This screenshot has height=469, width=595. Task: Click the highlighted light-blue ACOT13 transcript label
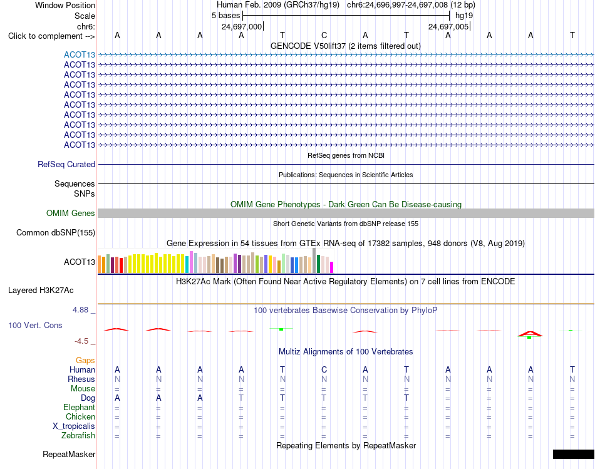click(x=80, y=54)
